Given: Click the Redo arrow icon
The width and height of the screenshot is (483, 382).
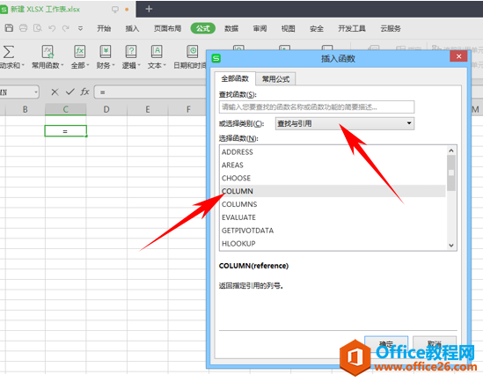Looking at the screenshot, I should pos(66,28).
